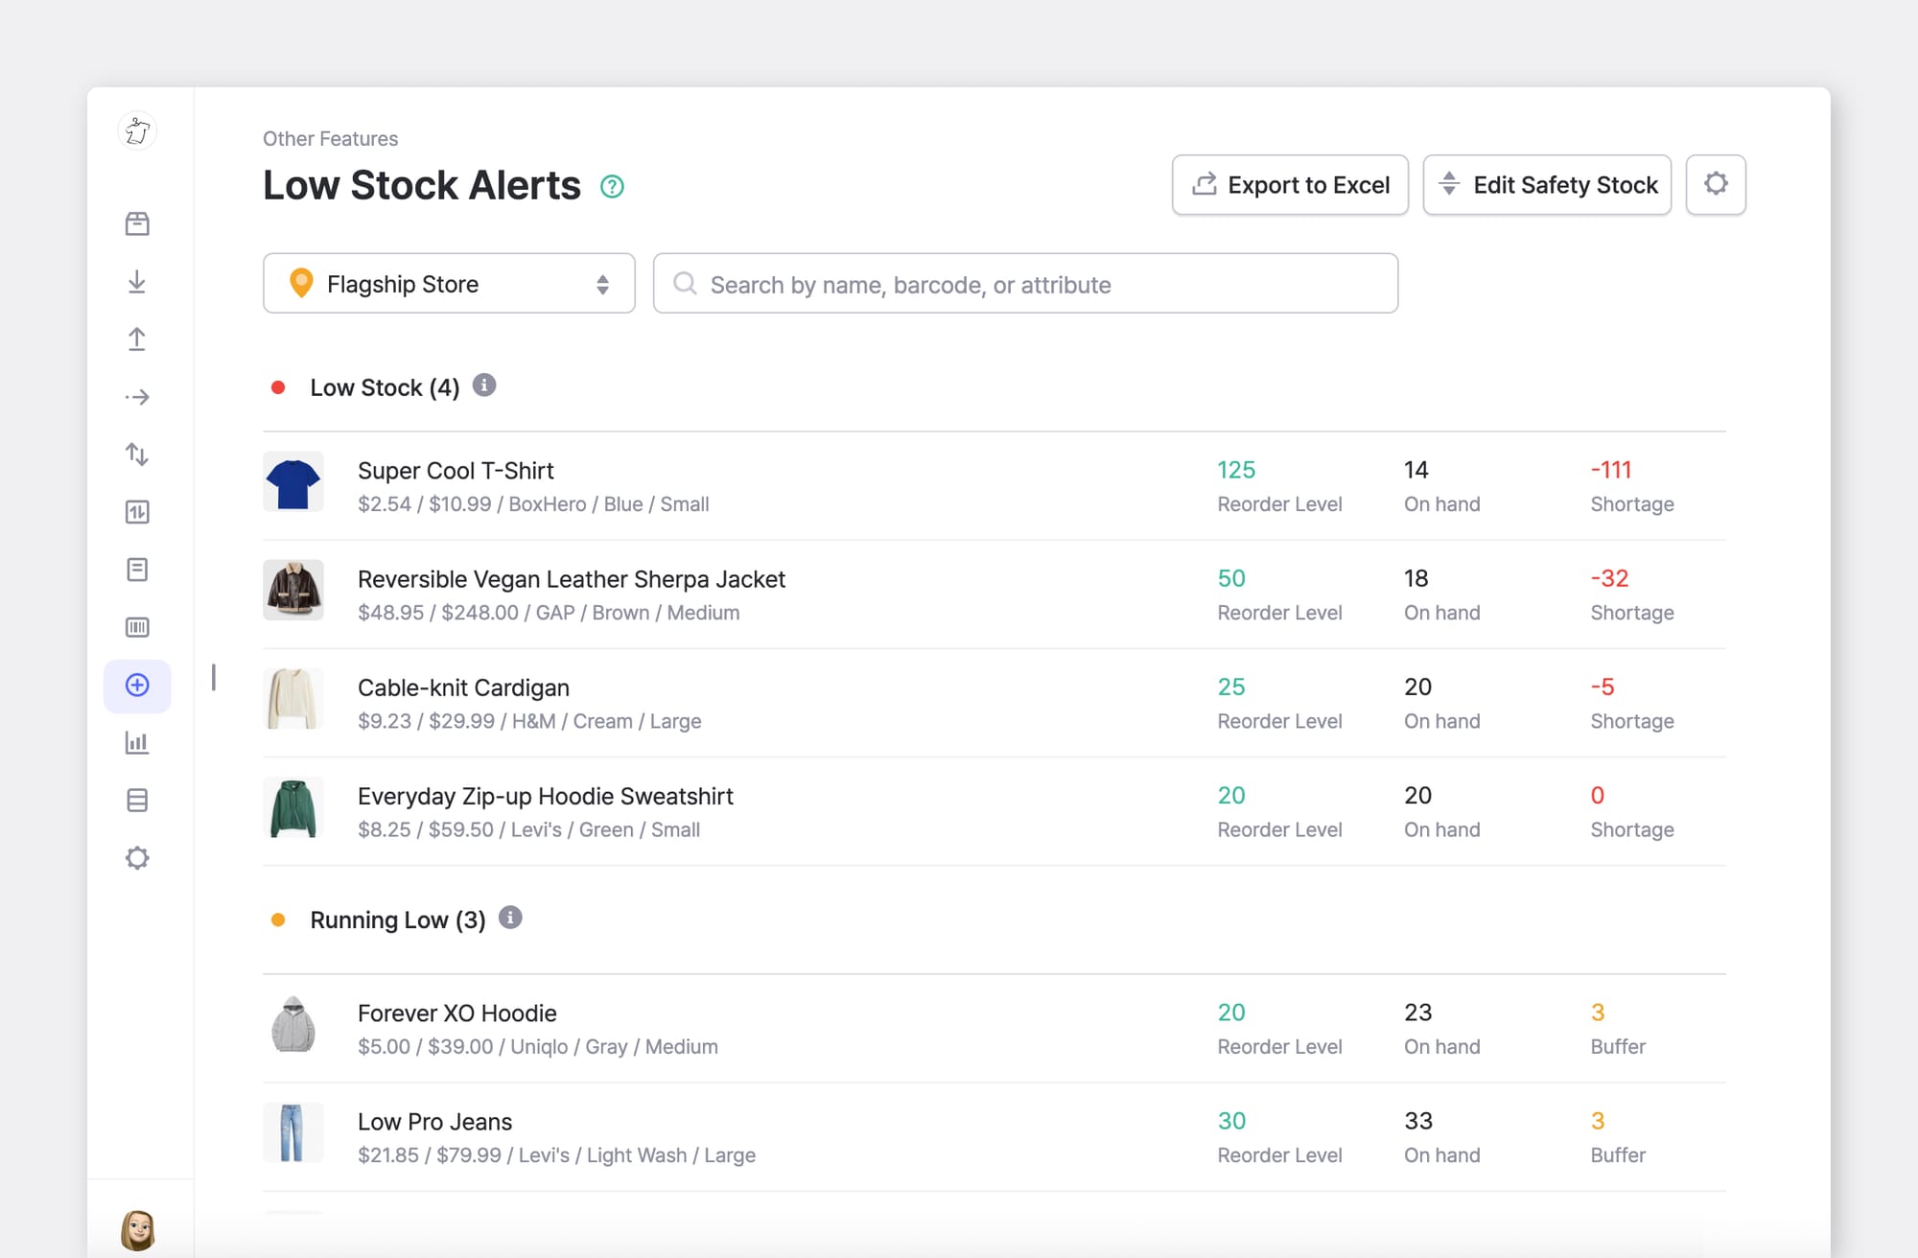Viewport: 1918px width, 1258px height.
Task: Select the Low Pro Jeans item name
Action: (434, 1122)
